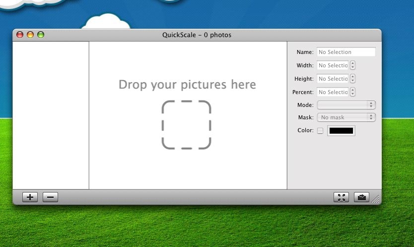Click the 'QuickScale – 0 photos' window title

(x=197, y=35)
